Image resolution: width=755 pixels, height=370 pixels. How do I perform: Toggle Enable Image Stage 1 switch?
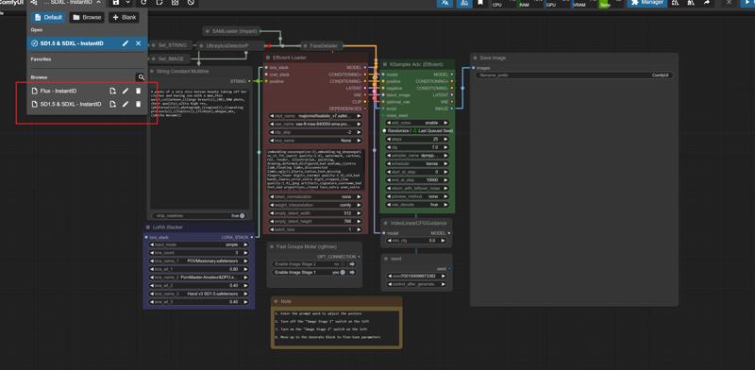click(343, 272)
